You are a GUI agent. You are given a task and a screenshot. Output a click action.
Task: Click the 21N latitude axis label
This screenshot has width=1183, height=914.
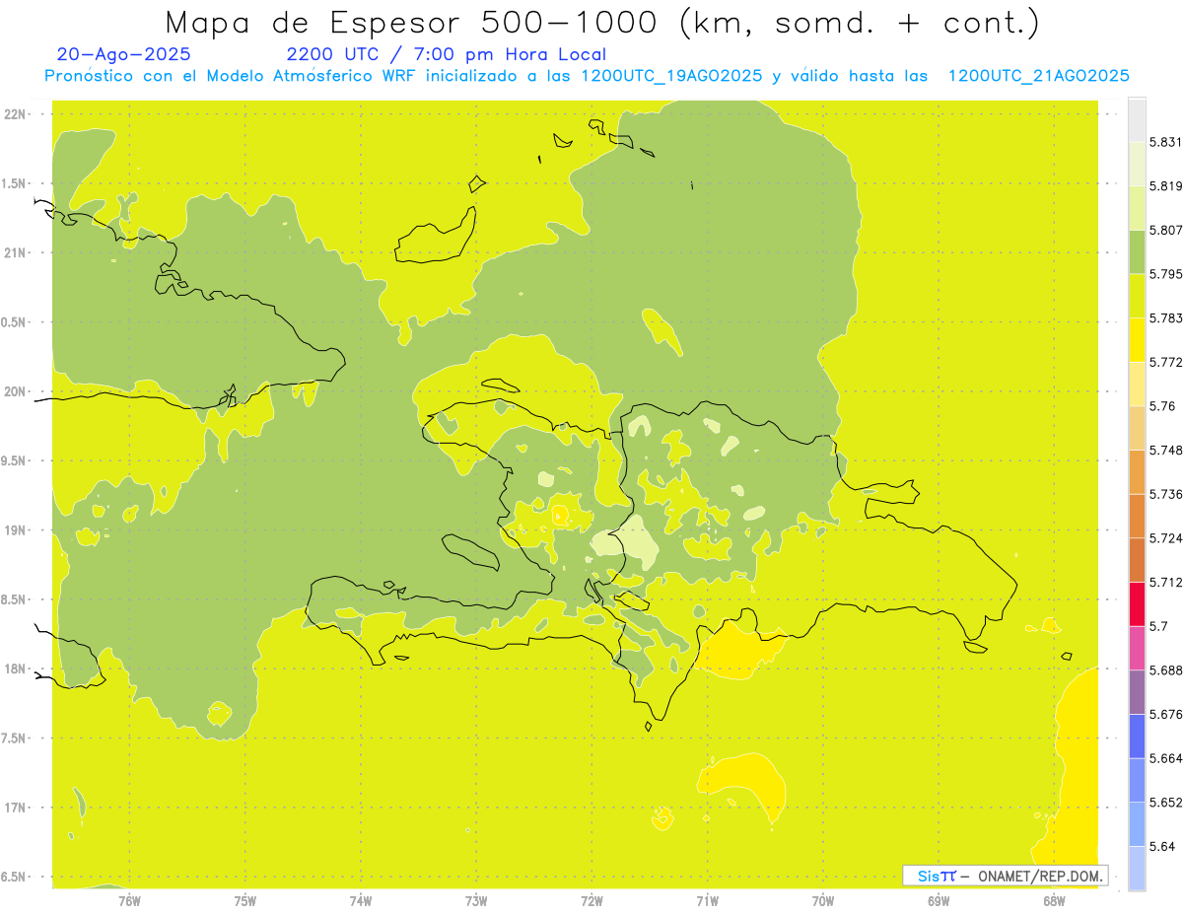pos(15,252)
